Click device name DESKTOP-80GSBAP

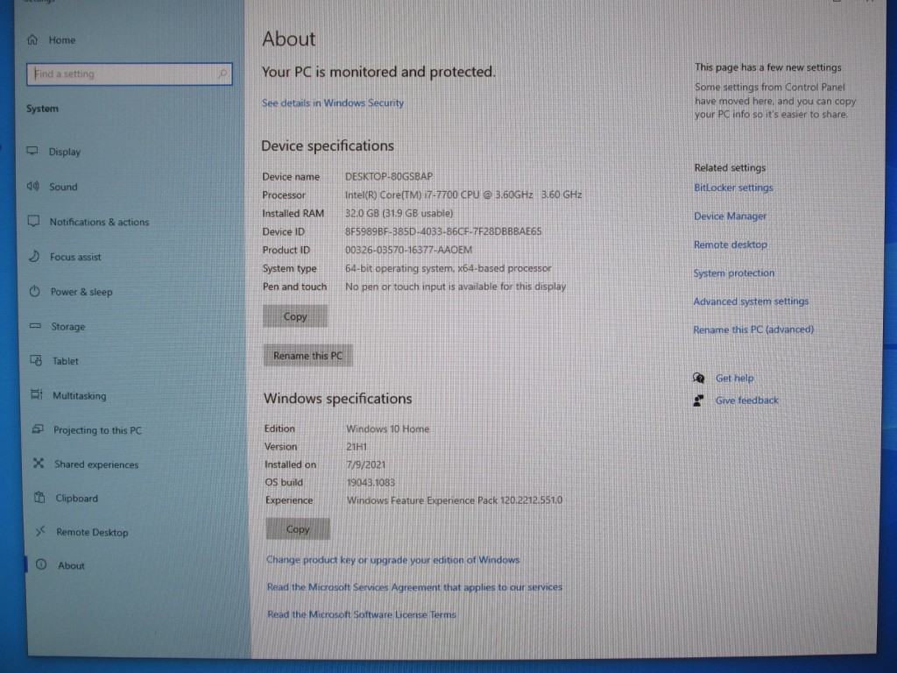pyautogui.click(x=389, y=176)
